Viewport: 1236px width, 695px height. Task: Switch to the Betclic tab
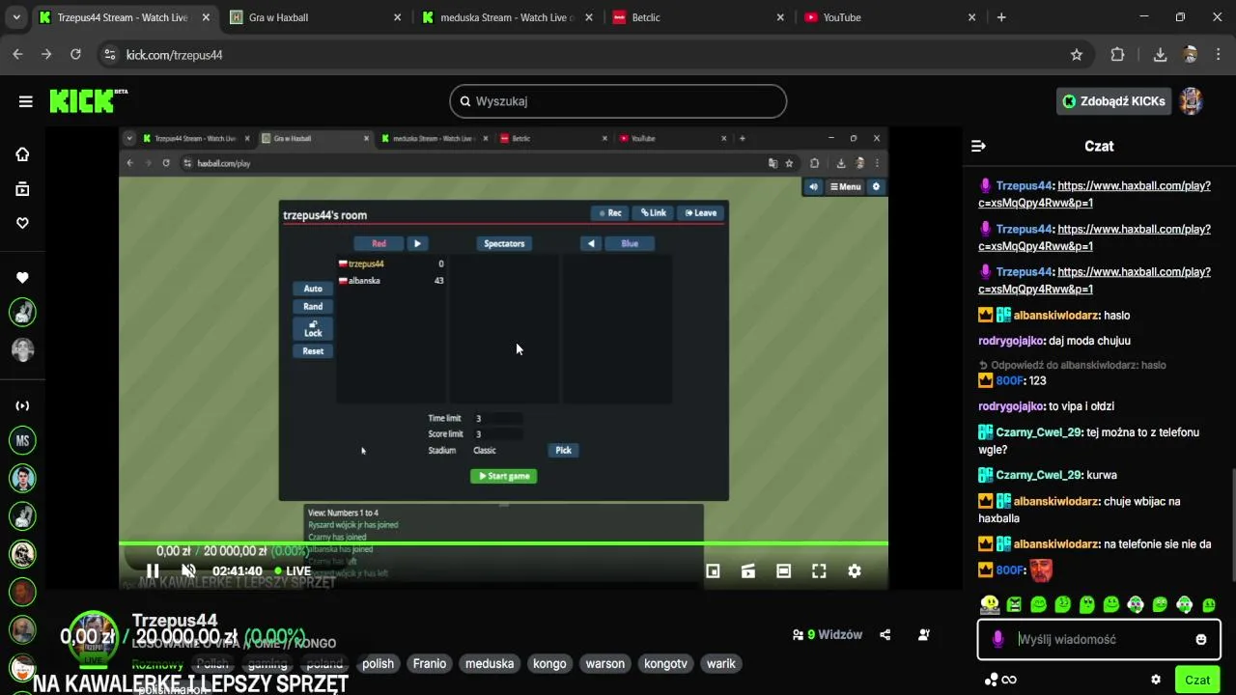click(699, 17)
